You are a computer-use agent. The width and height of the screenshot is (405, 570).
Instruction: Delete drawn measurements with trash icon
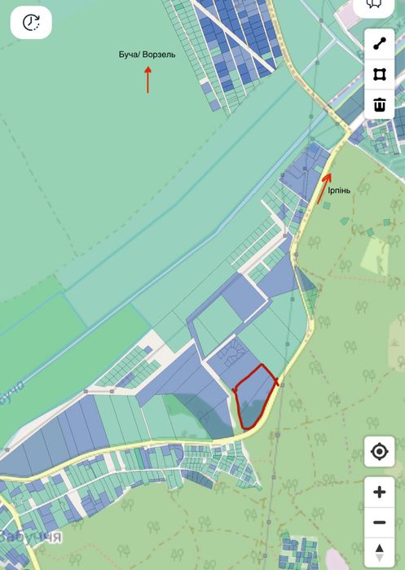(x=379, y=105)
